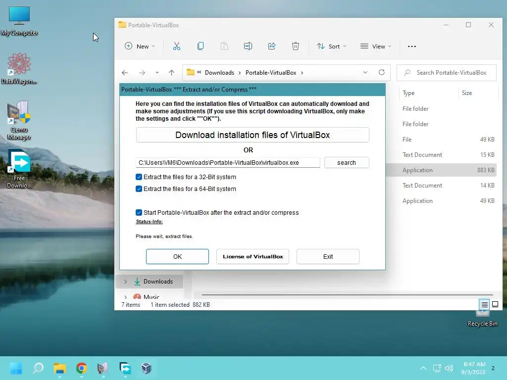Click Downloads in the address breadcrumb
507x380 pixels.
click(x=219, y=73)
